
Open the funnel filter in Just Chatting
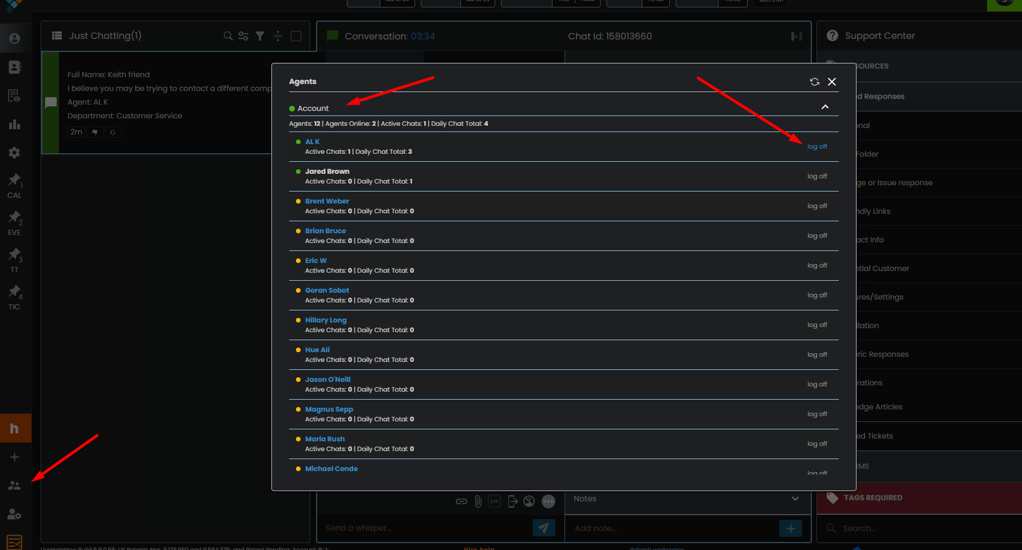[x=260, y=36]
